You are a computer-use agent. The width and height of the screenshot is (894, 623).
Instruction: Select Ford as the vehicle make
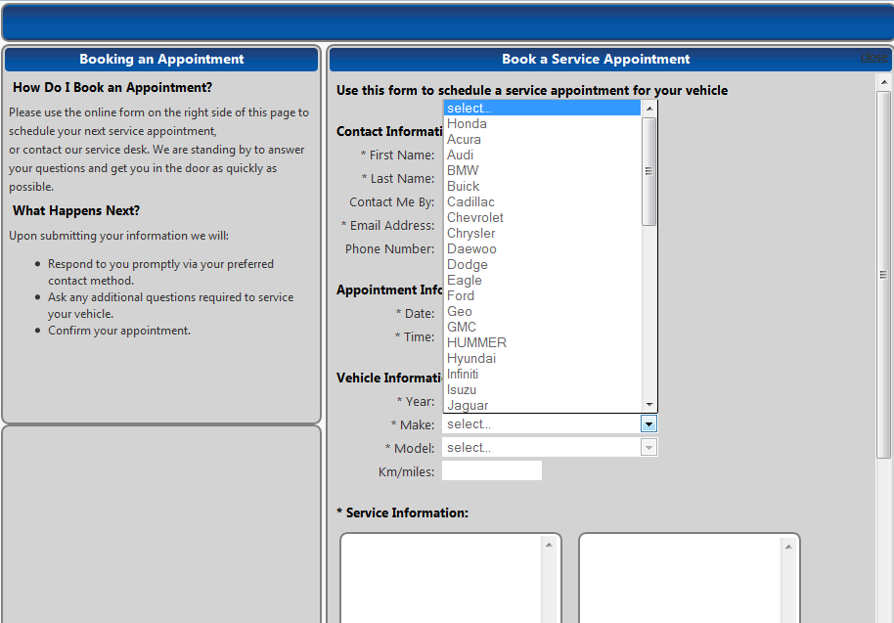[x=461, y=296]
